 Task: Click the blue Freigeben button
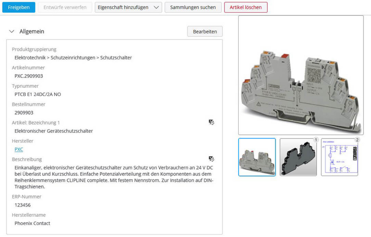pyautogui.click(x=19, y=7)
